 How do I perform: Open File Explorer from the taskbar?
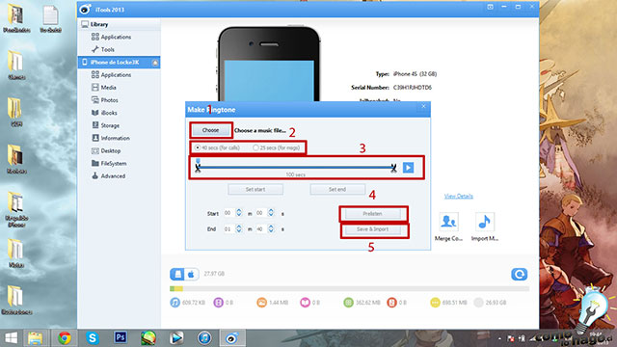(36, 338)
